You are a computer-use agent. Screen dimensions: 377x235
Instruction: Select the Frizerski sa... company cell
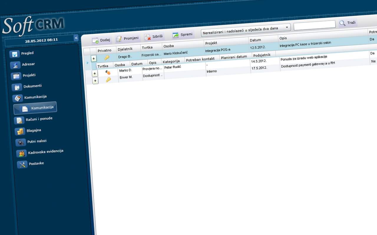pyautogui.click(x=151, y=55)
